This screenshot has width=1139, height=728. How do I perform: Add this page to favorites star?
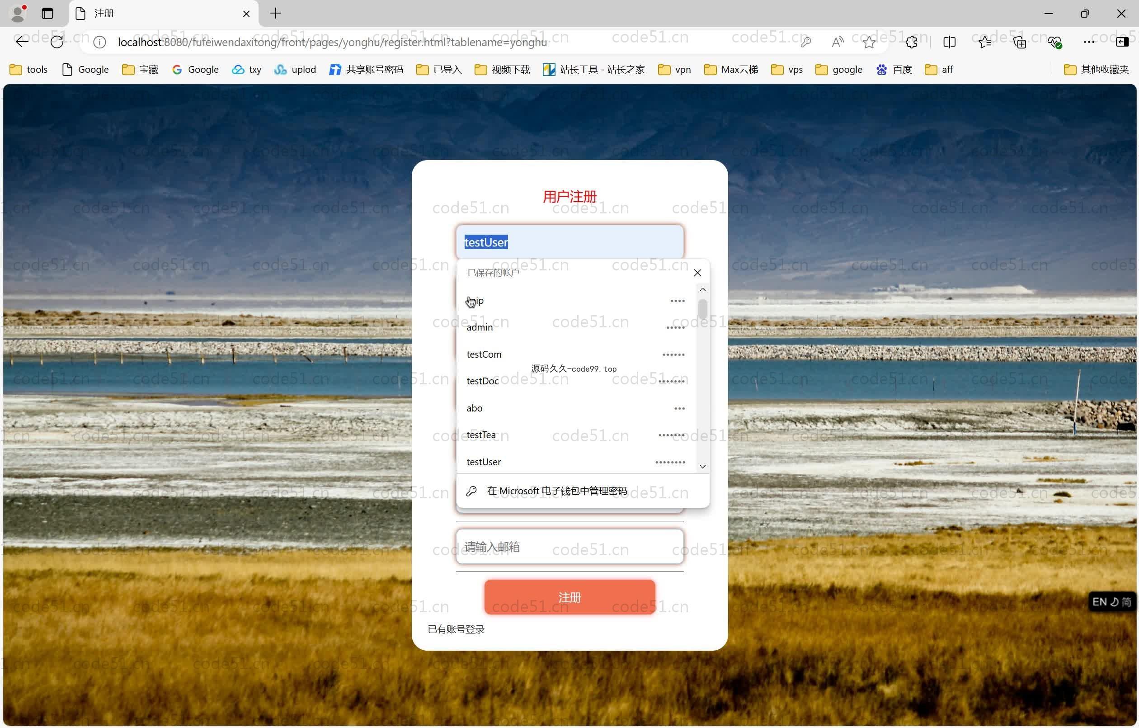(869, 42)
